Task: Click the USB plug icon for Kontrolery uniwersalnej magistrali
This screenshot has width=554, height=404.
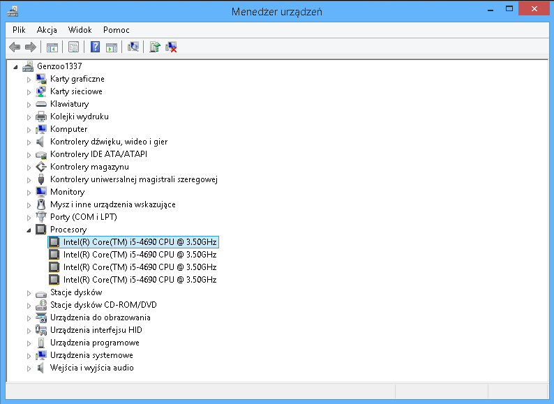Action: (x=41, y=179)
